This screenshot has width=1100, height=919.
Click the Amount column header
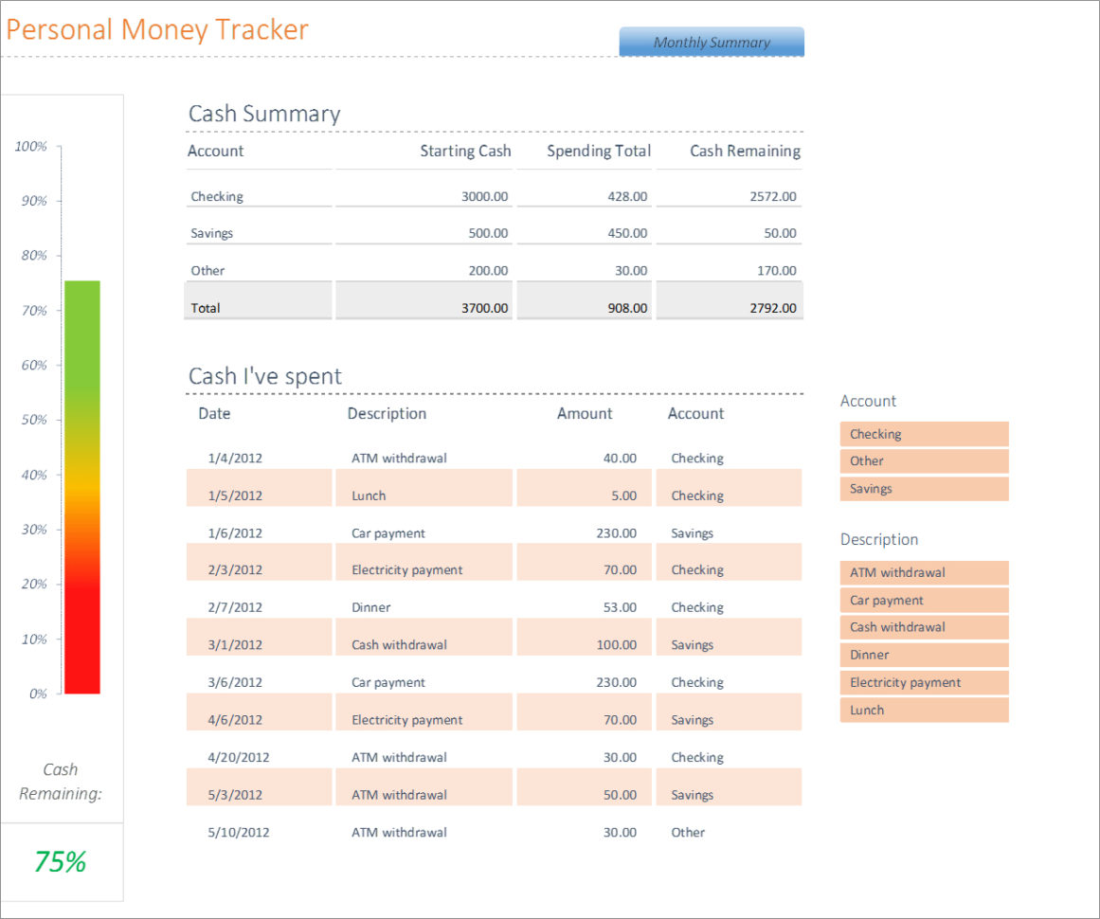[584, 413]
